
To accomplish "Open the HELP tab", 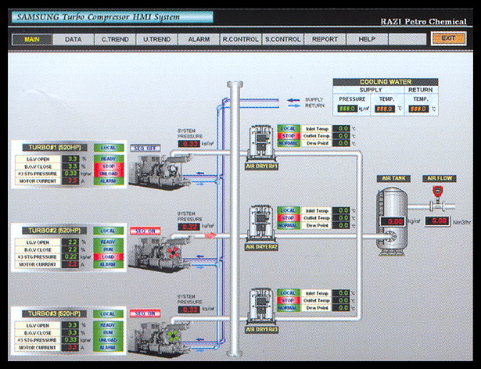I will click(367, 40).
